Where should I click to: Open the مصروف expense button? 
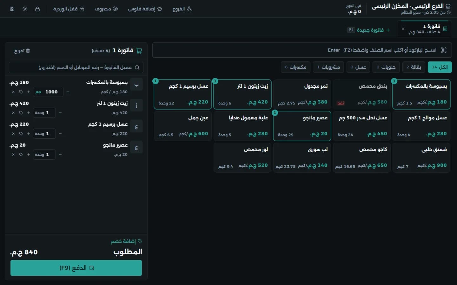pyautogui.click(x=106, y=9)
